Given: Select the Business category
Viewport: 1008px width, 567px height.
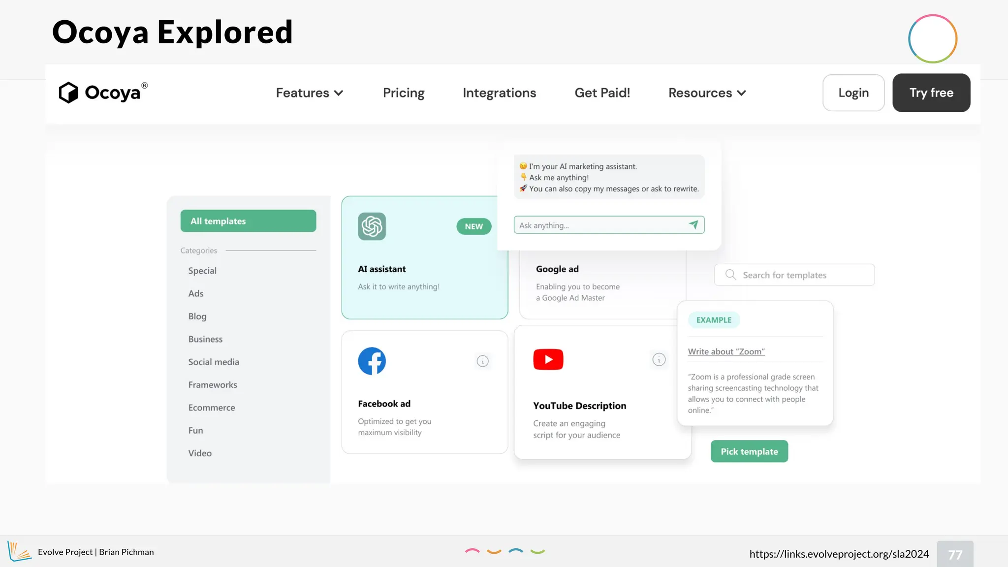Looking at the screenshot, I should tap(205, 339).
